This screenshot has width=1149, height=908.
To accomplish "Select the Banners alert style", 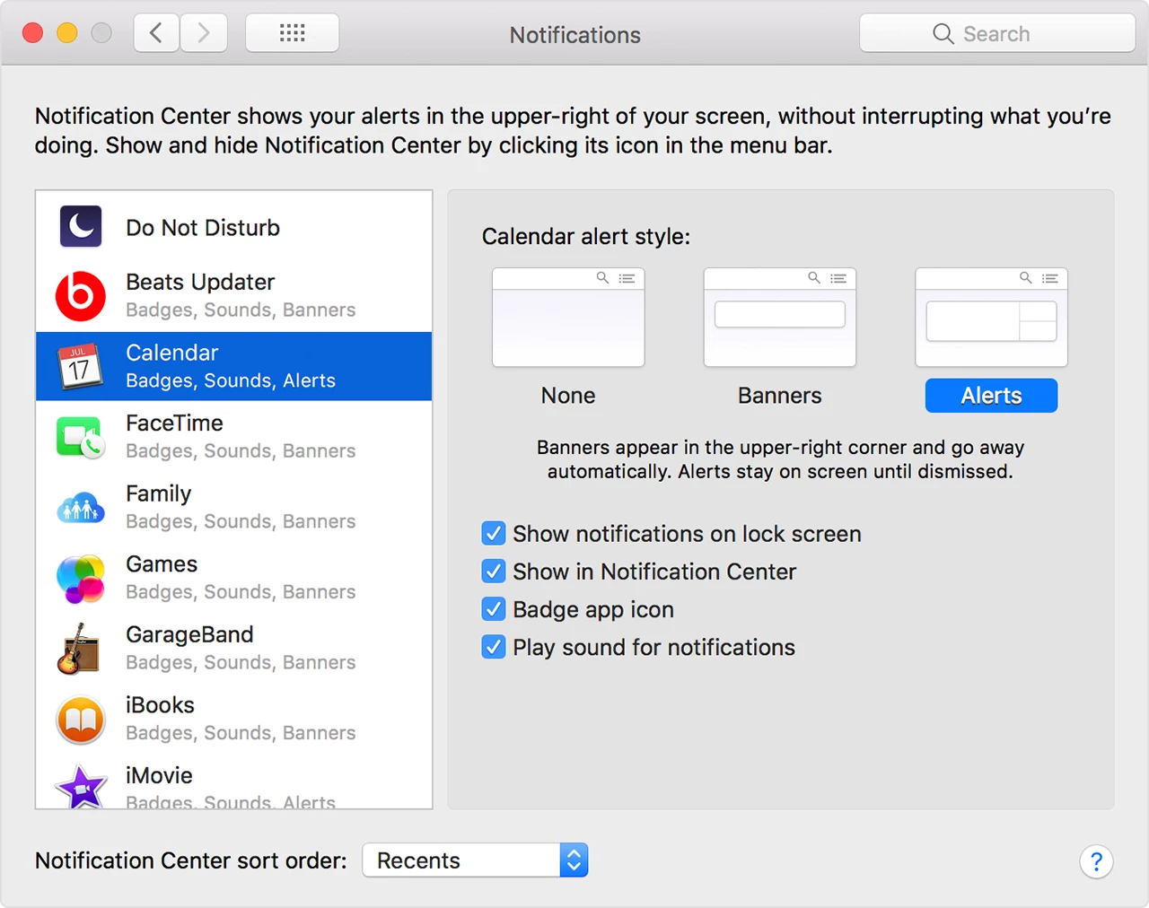I will 779,318.
